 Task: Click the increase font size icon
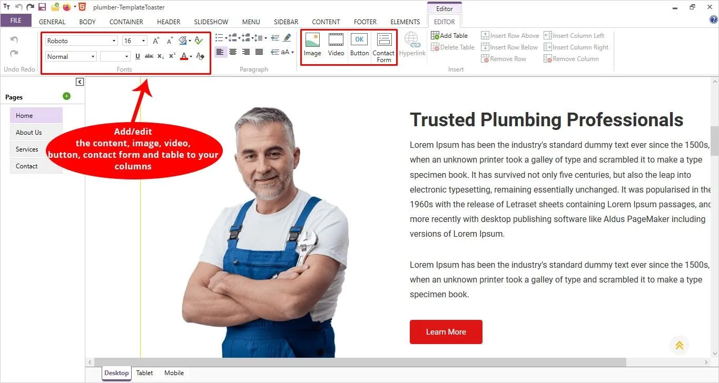tap(156, 41)
